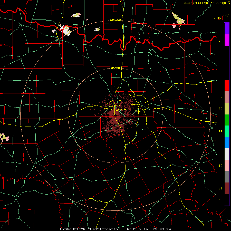Select the light pink IC legend swatch

point(227,166)
